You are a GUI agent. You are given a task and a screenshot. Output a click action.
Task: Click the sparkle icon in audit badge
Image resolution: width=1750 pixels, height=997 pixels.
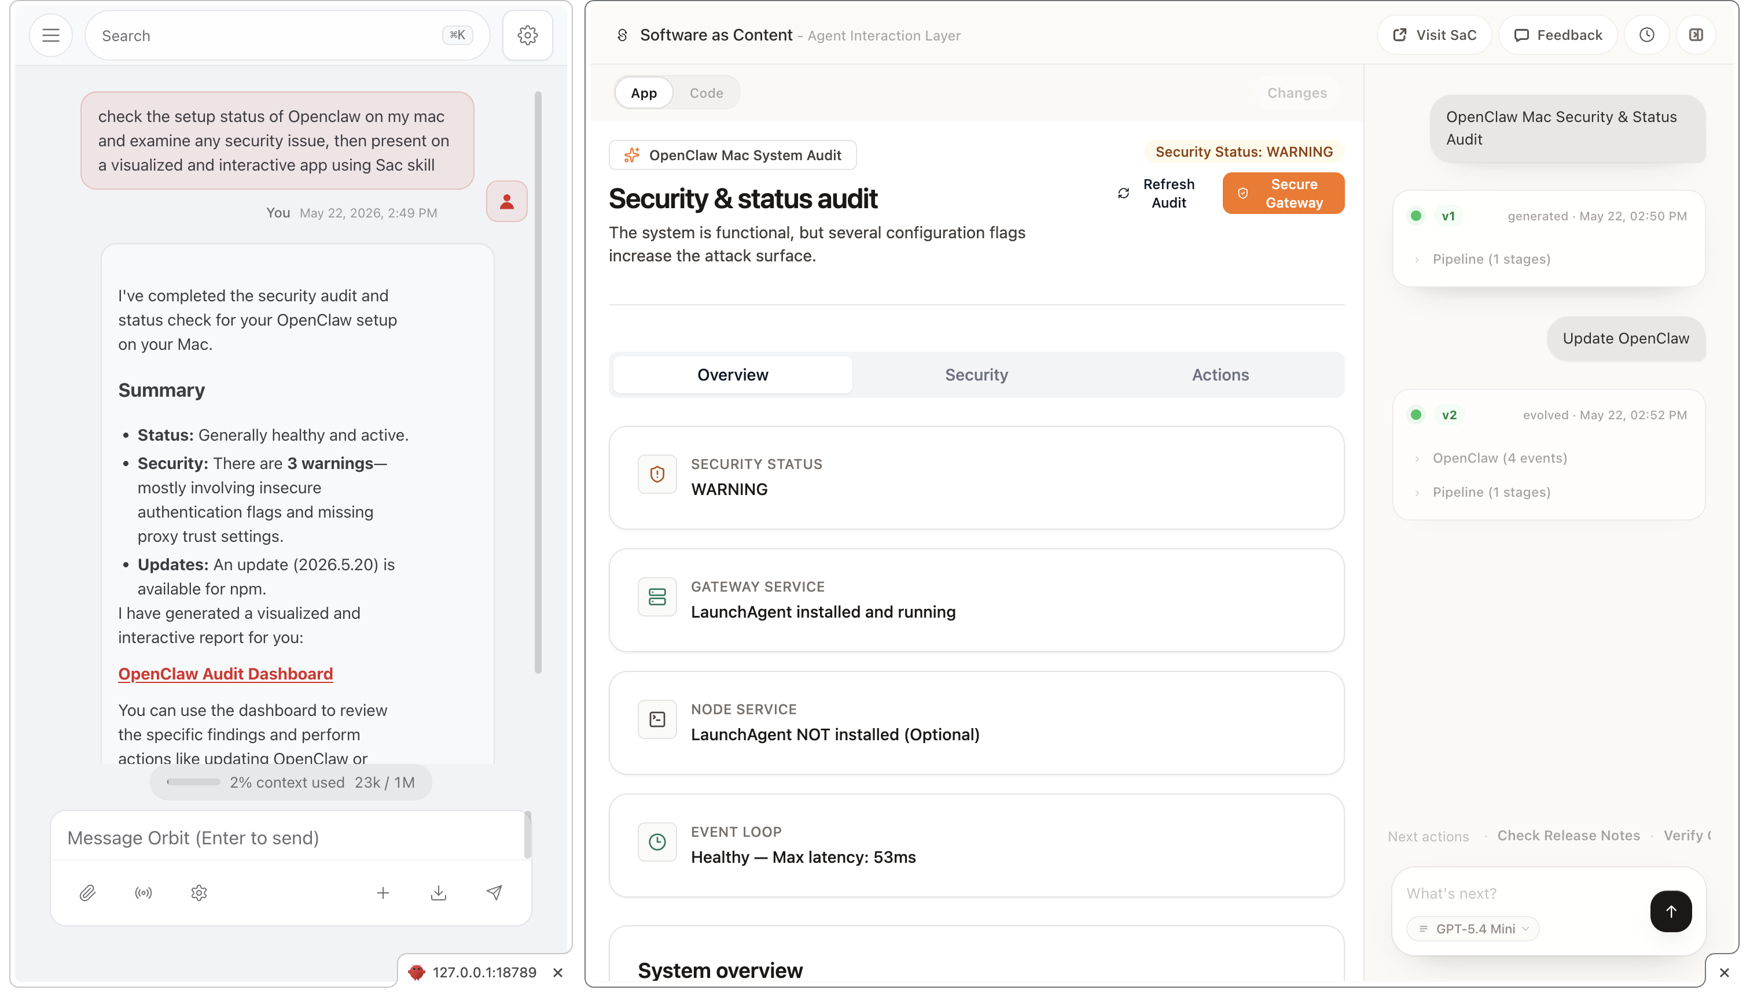[x=632, y=156]
